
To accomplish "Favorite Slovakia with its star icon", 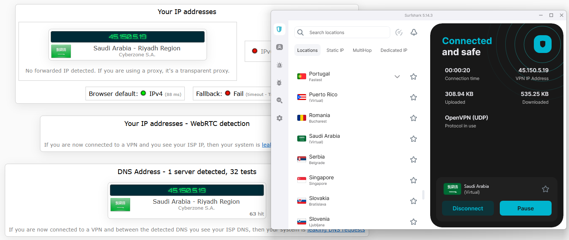I will (x=414, y=201).
